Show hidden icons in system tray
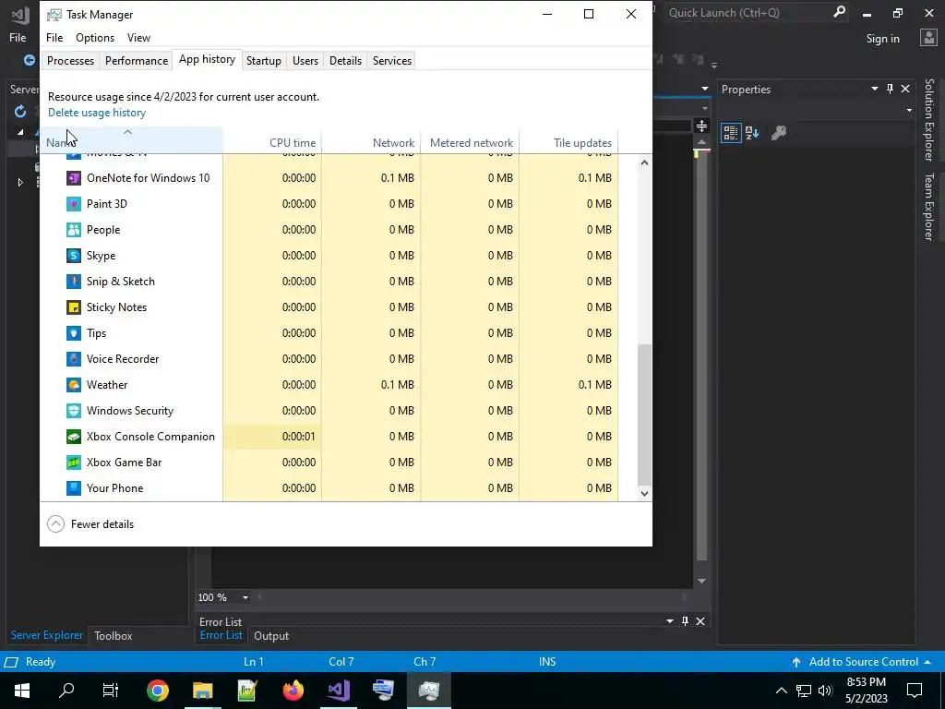This screenshot has width=945, height=709. pyautogui.click(x=781, y=691)
